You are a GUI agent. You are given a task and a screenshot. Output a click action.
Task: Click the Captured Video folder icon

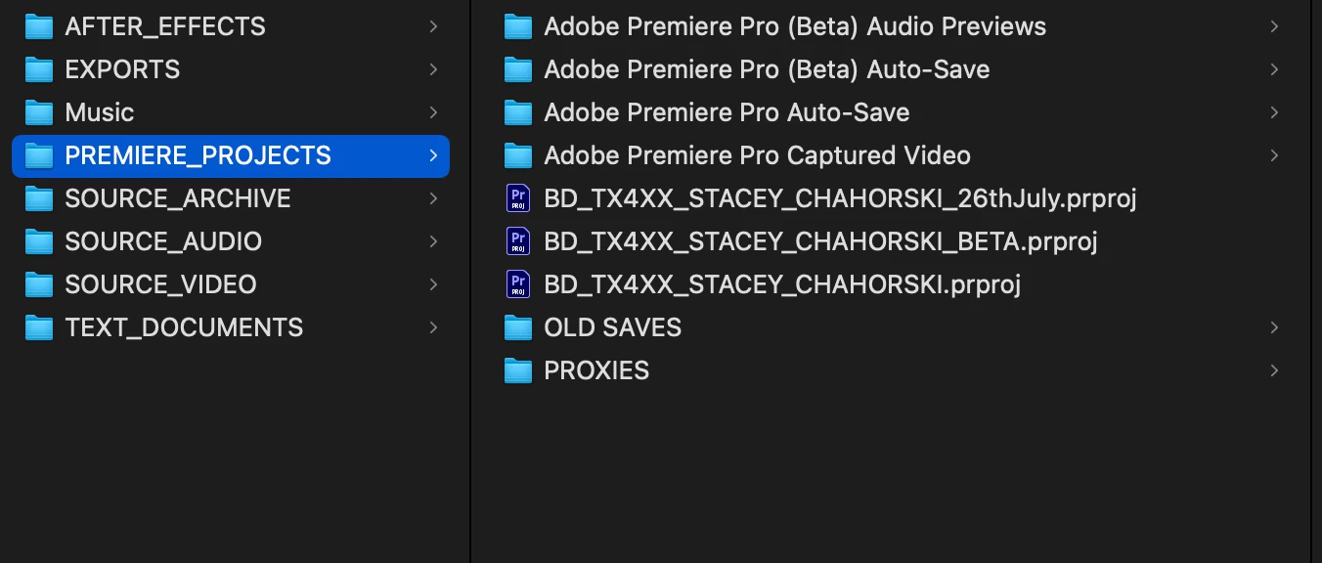point(518,155)
